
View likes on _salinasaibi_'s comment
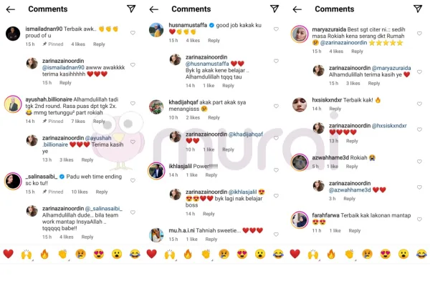click(80, 192)
